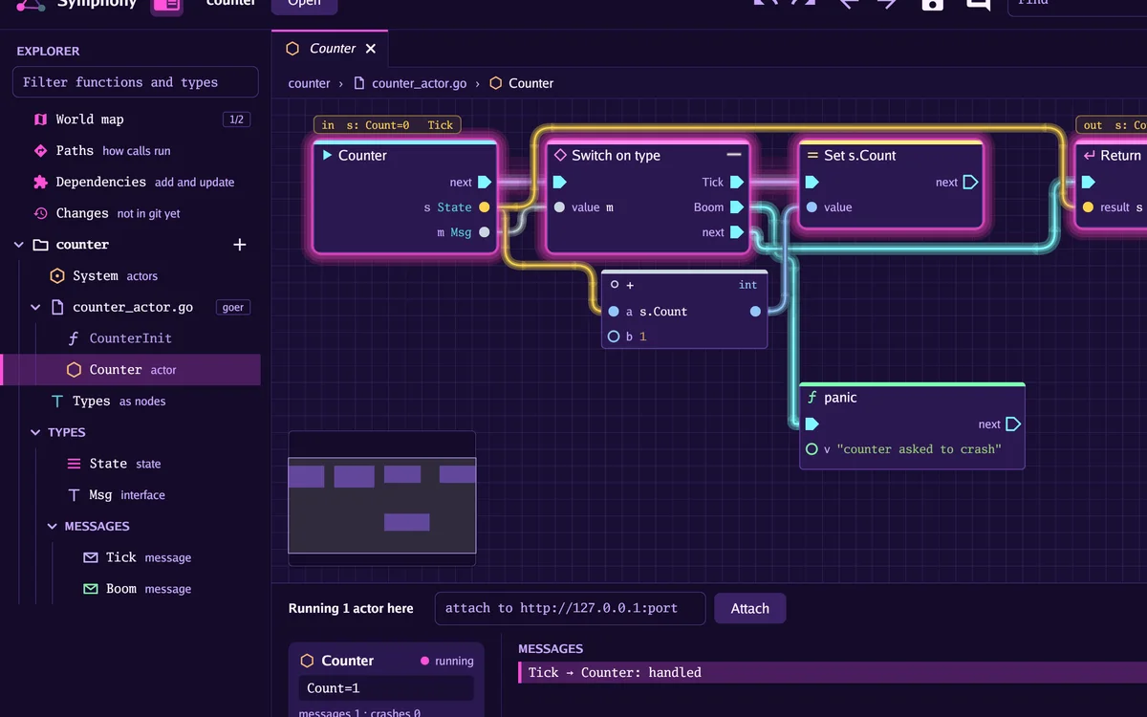The width and height of the screenshot is (1147, 717).
Task: Open Dependencies via the puzzle icon
Action: (x=40, y=182)
